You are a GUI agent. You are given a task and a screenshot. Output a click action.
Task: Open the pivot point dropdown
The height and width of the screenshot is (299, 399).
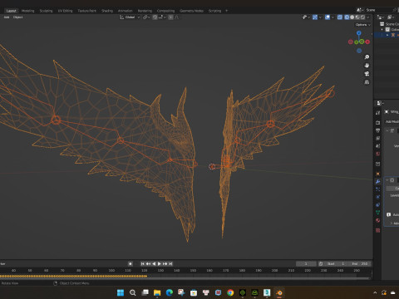pos(146,17)
